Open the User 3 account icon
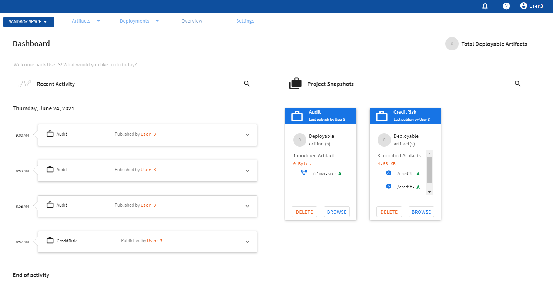The width and height of the screenshot is (553, 291). 523,6
